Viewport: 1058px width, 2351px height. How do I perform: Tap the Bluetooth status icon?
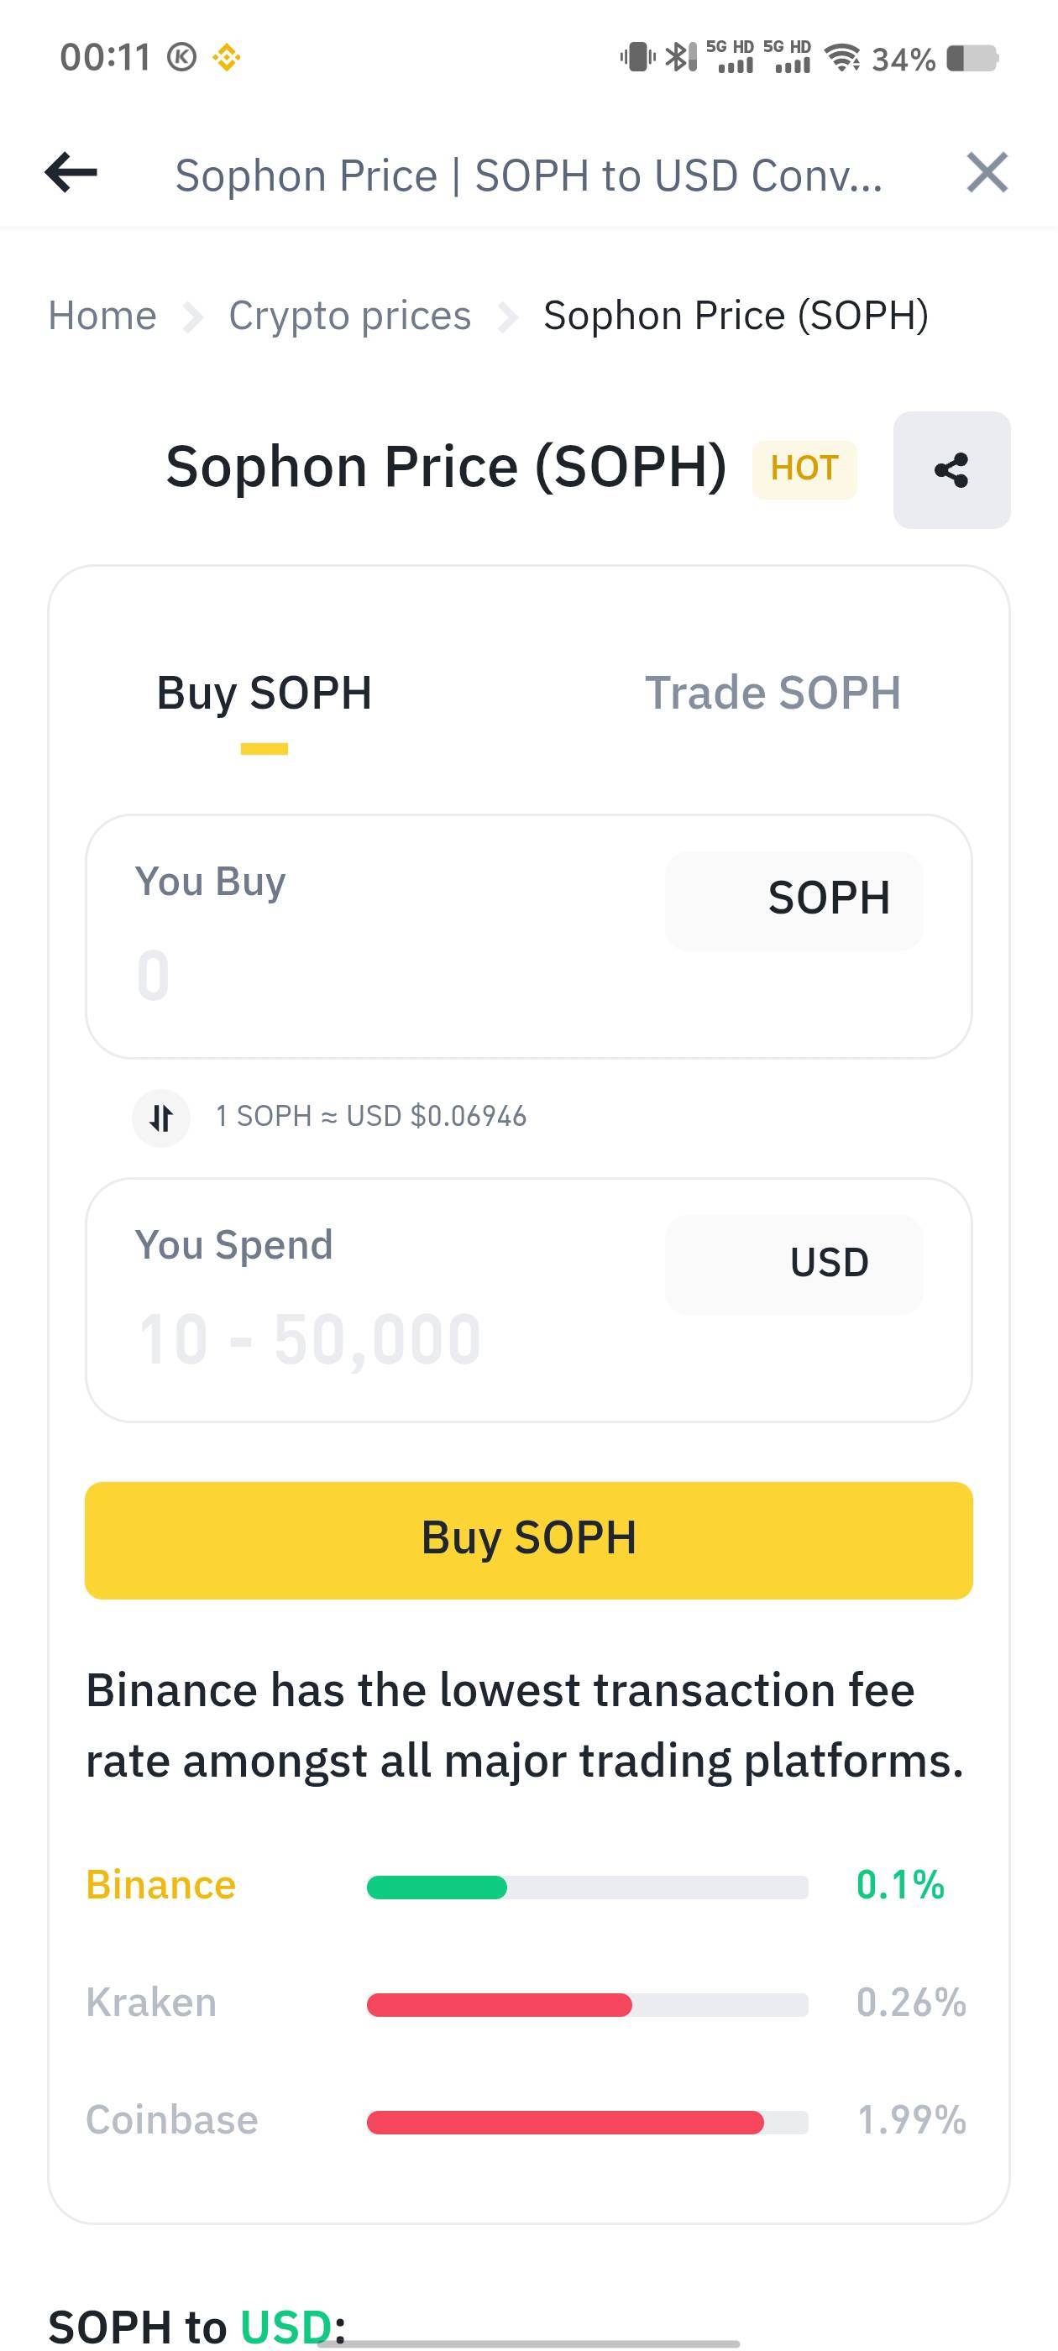pos(680,57)
